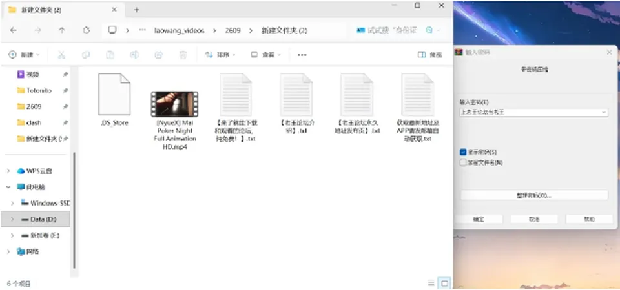
Task: Expand the Windows-SSD drive node
Action: 12,203
